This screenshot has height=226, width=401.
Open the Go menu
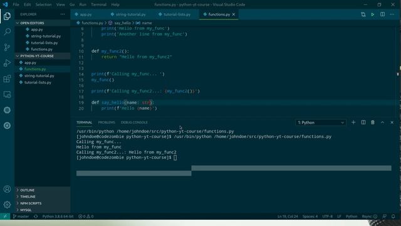72,4
